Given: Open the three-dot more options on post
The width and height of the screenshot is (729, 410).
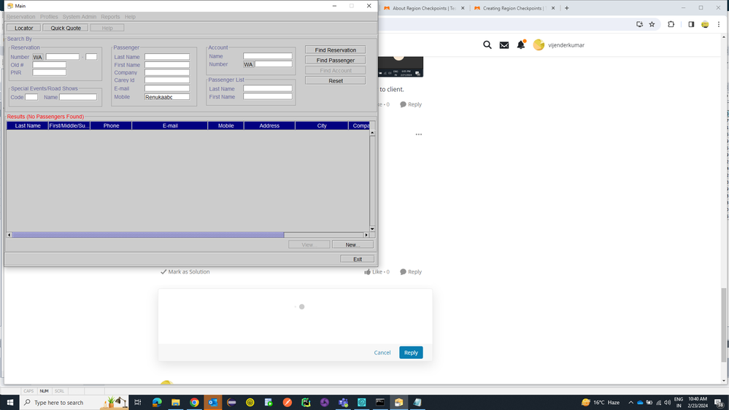Looking at the screenshot, I should [418, 134].
